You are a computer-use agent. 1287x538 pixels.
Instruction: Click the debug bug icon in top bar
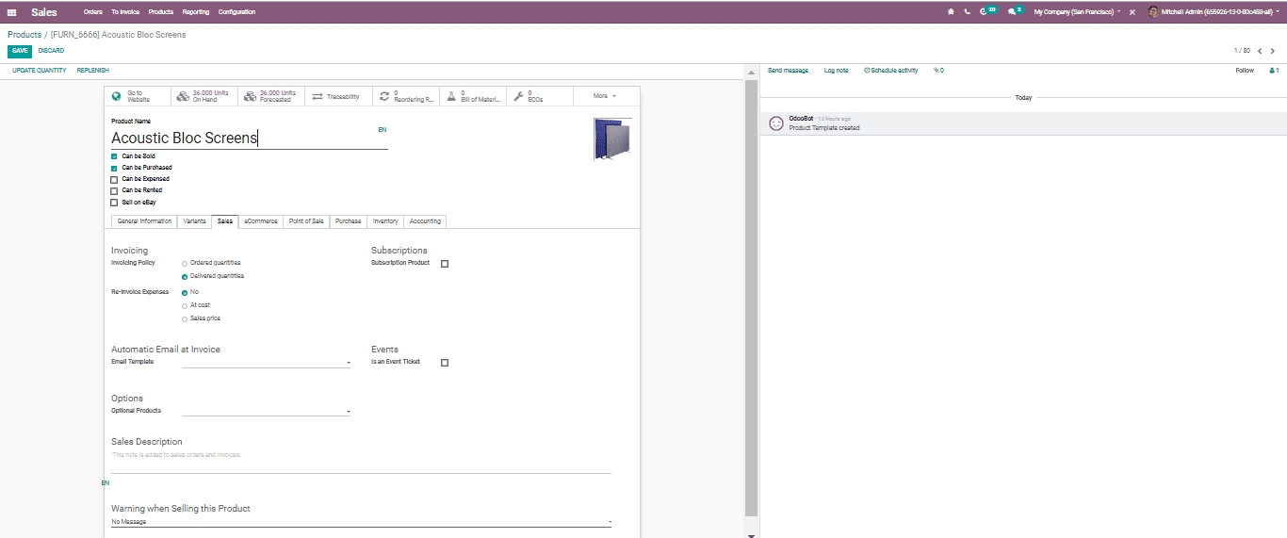pyautogui.click(x=951, y=12)
